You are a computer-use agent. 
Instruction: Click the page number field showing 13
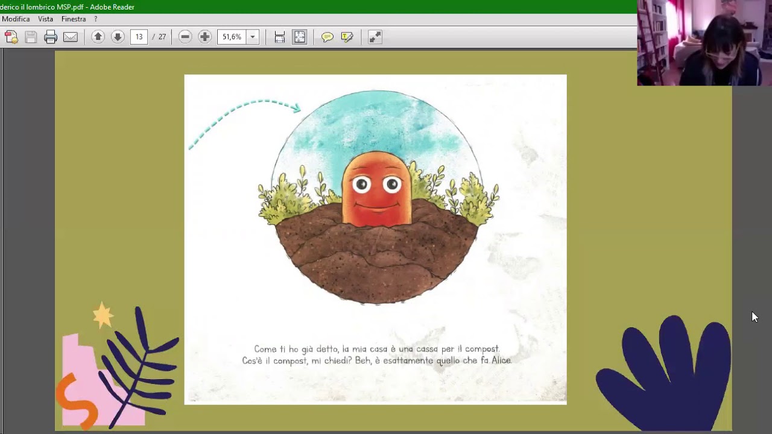(x=139, y=37)
